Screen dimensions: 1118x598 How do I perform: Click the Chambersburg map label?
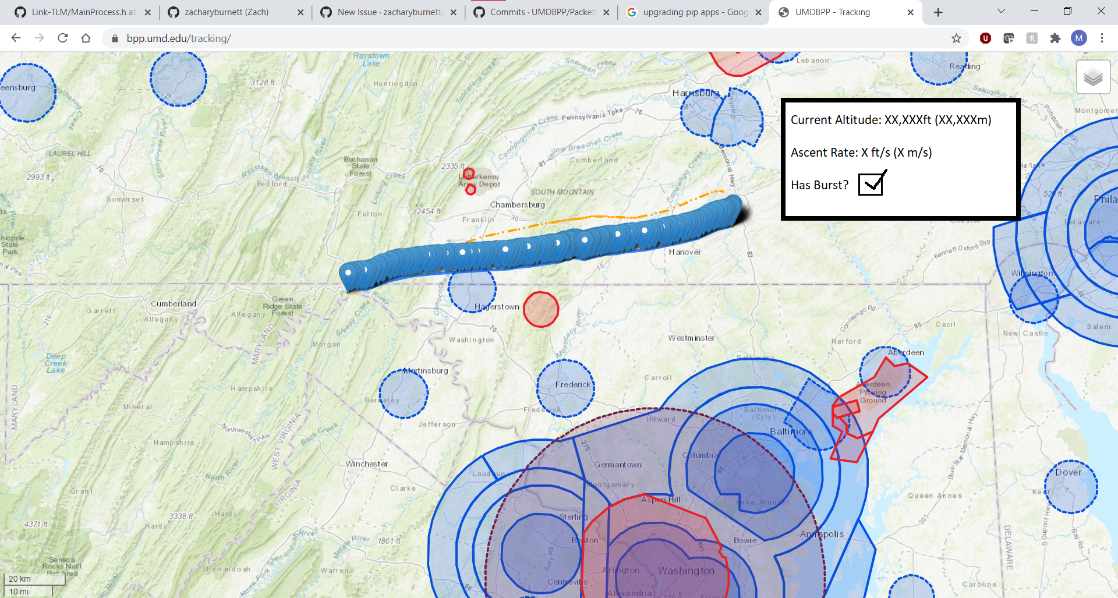pos(517,205)
